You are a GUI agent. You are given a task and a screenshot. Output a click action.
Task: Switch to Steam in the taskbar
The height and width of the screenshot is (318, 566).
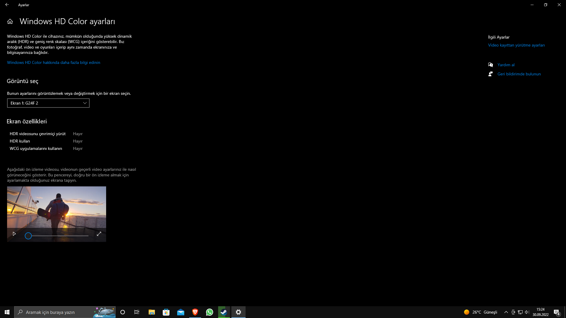(x=224, y=312)
